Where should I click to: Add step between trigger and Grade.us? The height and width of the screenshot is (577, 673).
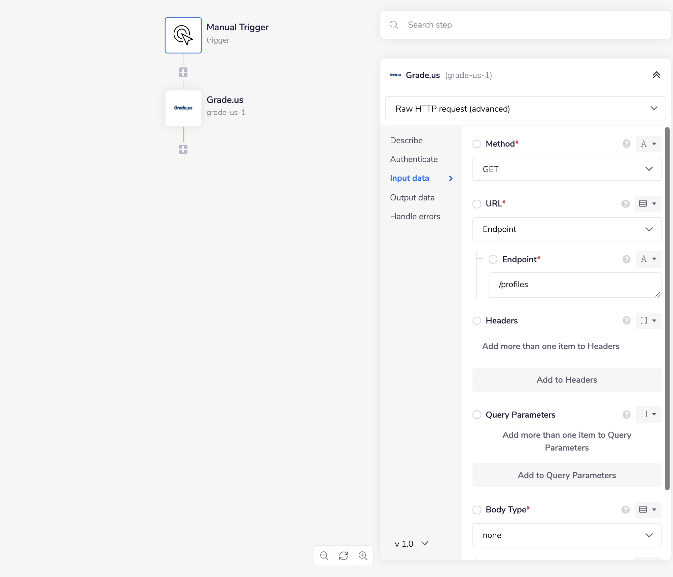pyautogui.click(x=183, y=72)
